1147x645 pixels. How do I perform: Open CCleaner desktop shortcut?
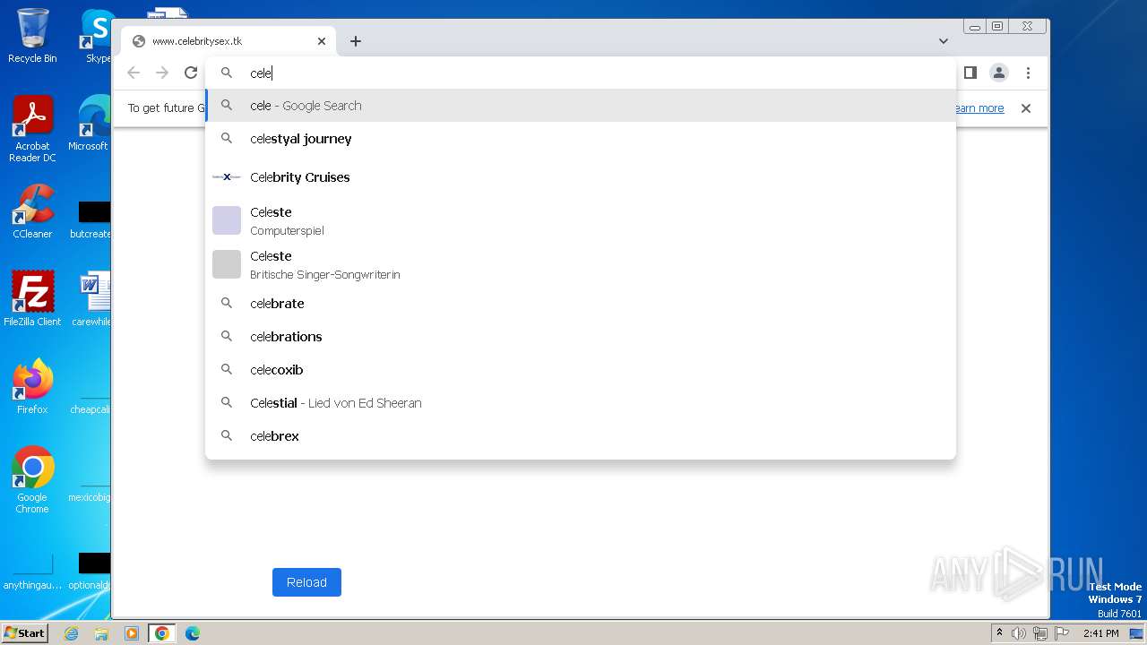[x=32, y=211]
